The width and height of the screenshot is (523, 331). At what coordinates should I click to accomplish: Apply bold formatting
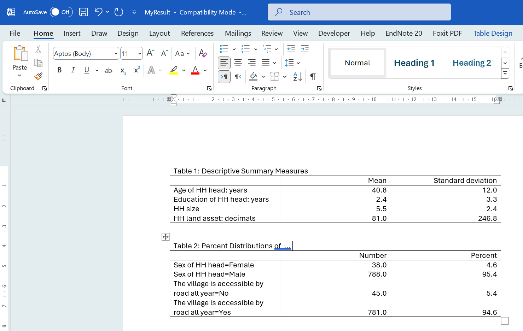(x=59, y=70)
